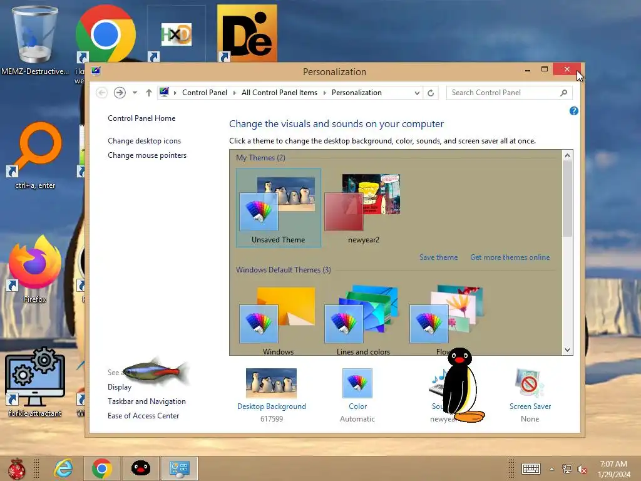The height and width of the screenshot is (481, 641).
Task: Select the Windows default theme
Action: pos(278,320)
